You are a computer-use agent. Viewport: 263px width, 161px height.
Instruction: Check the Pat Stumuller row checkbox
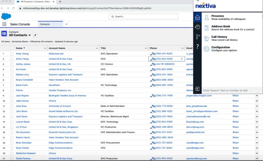click(12, 132)
